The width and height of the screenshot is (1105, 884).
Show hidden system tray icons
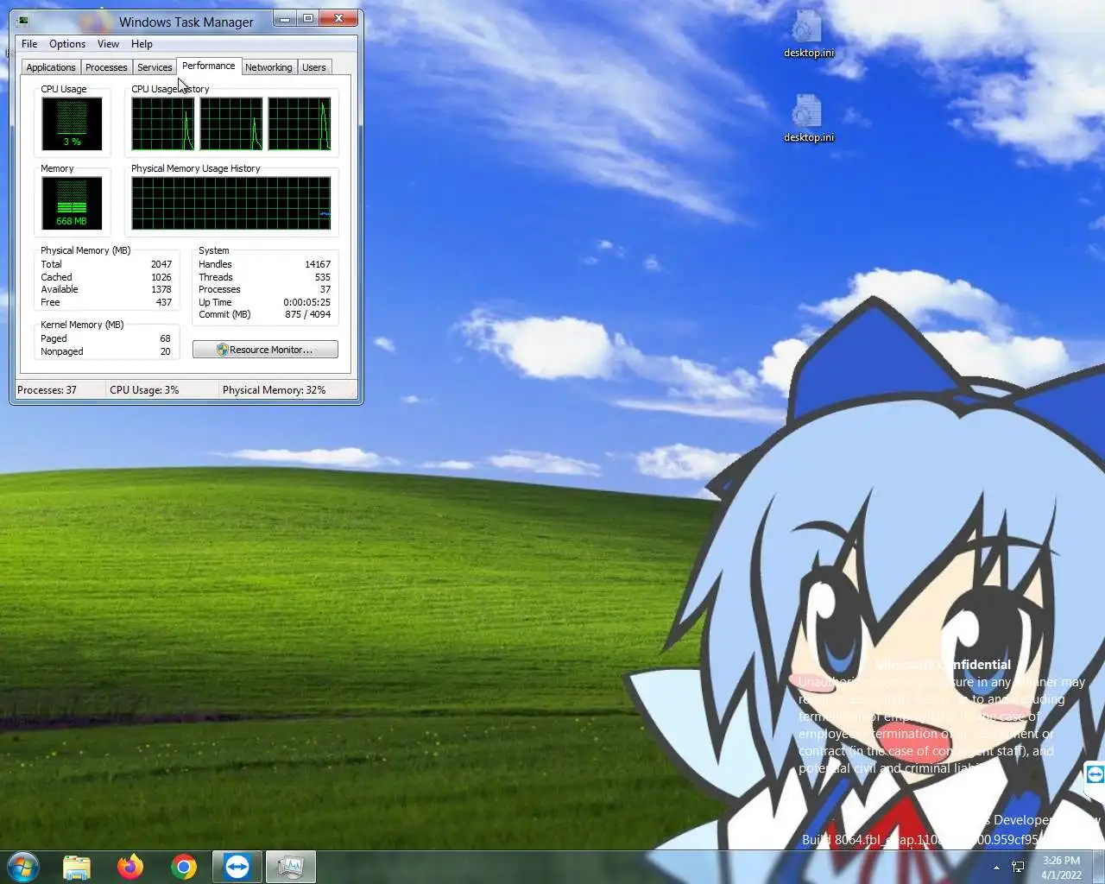click(x=996, y=867)
